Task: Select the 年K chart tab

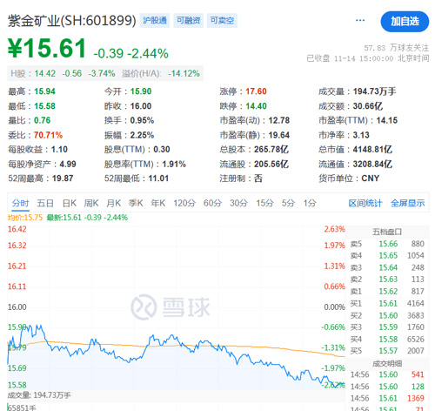Action: click(158, 203)
